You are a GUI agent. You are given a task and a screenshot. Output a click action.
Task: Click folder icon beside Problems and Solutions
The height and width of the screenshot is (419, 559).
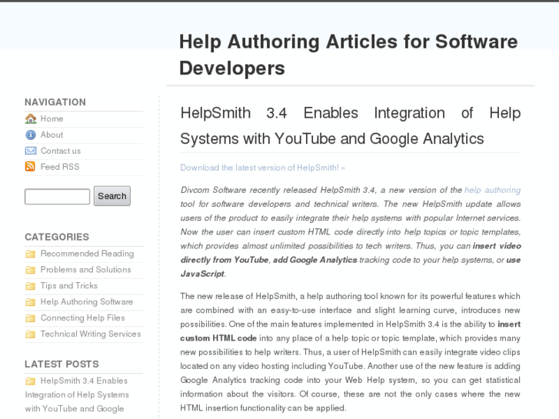coord(31,270)
